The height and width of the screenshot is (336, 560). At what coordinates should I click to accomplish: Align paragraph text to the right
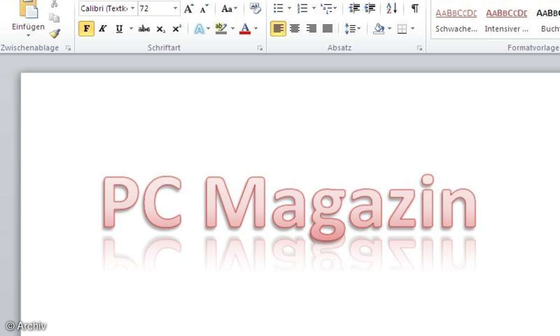pyautogui.click(x=311, y=29)
